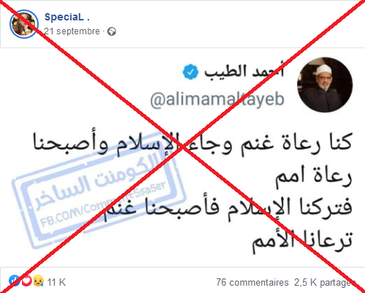The image size is (365, 293).
Task: Click the red heart reaction icon
Action: (x=26, y=281)
